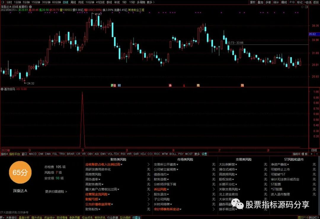
Task: Click the diamond icon at chart top-right
Action: tap(302, 7)
